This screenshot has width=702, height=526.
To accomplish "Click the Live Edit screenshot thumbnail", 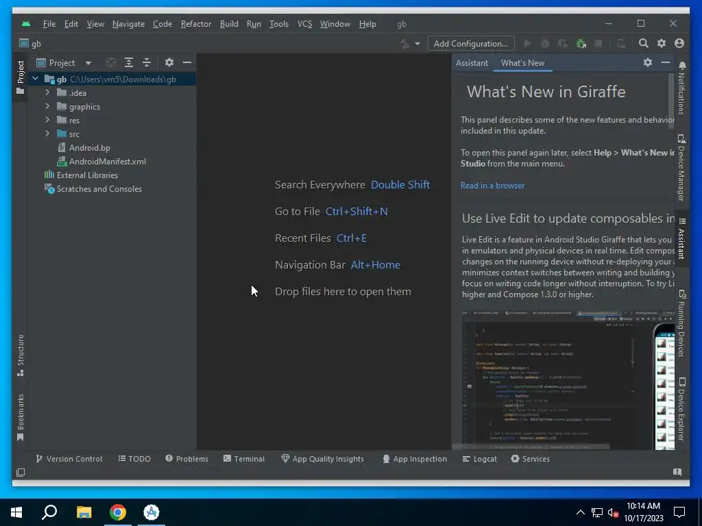I will [568, 379].
